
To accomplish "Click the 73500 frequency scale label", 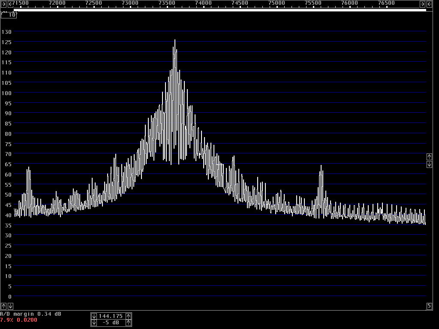I will click(167, 3).
